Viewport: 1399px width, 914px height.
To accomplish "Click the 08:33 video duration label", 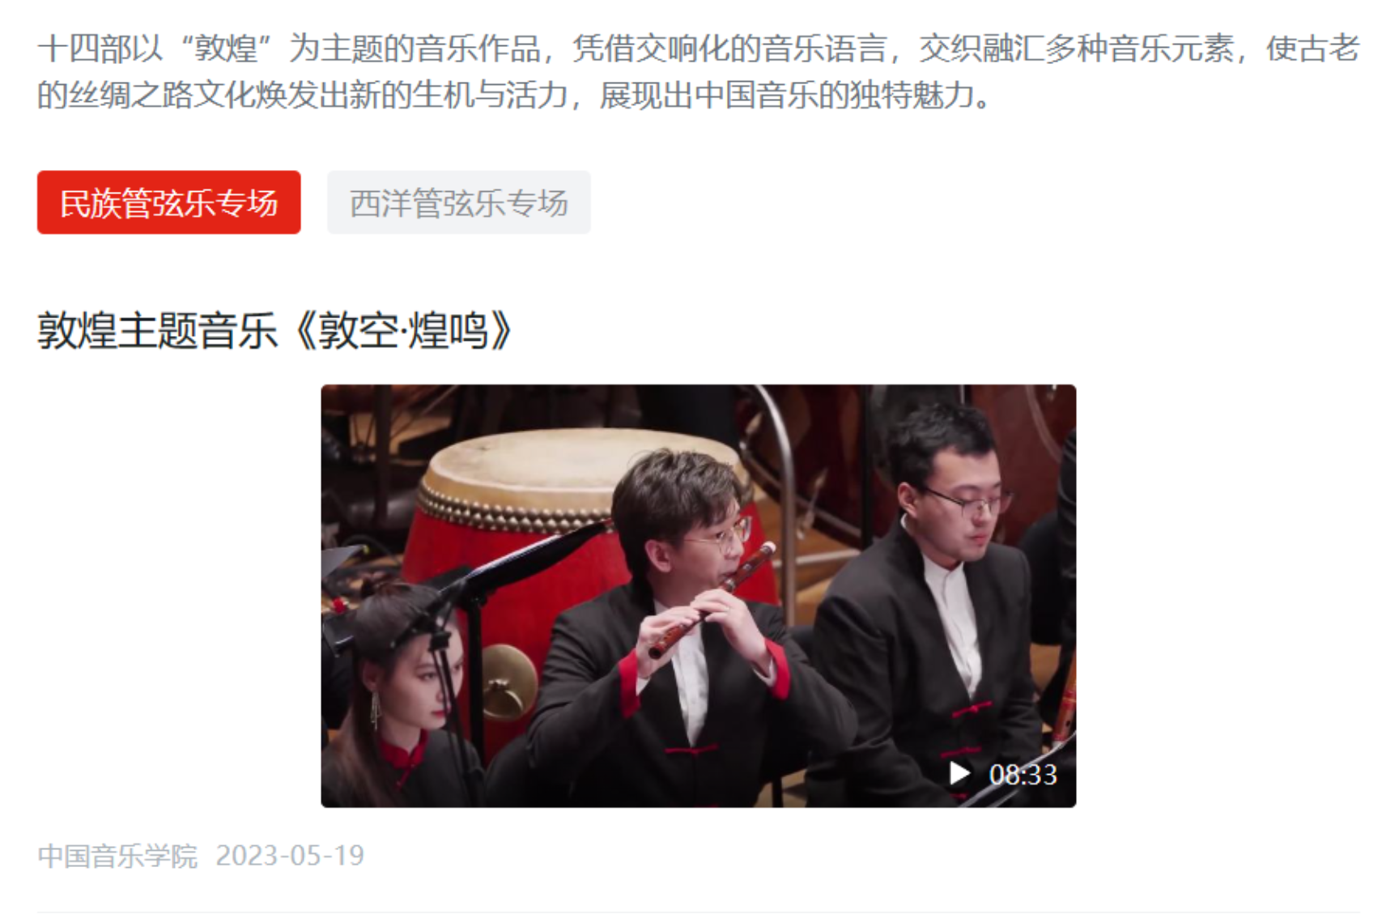I will 1023,775.
